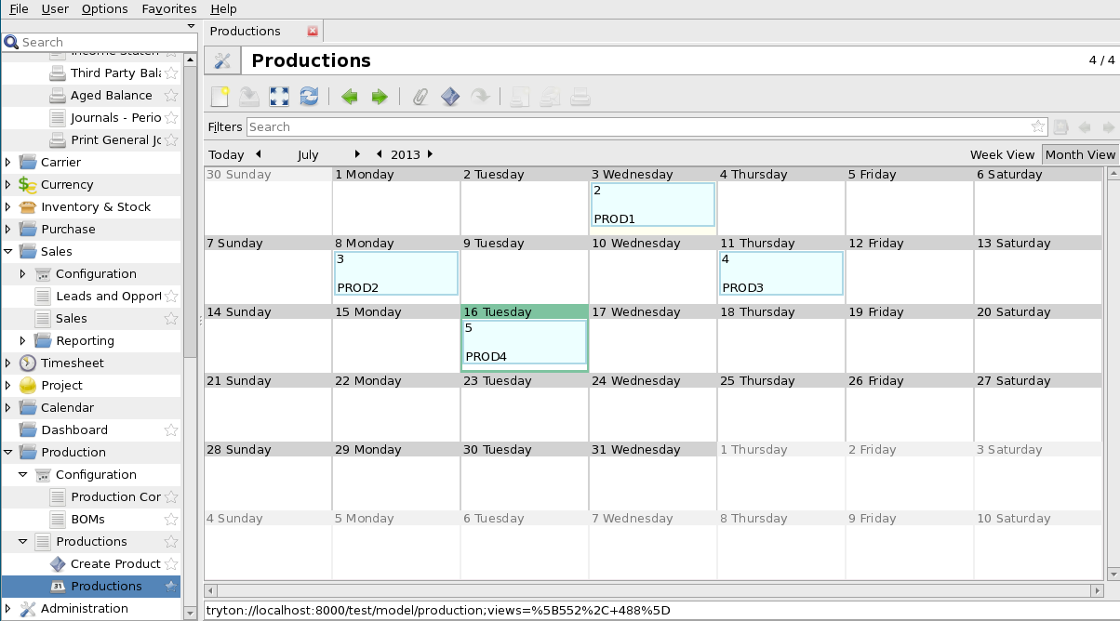Expand the Timesheet menu node
The image size is (1120, 621).
[8, 363]
